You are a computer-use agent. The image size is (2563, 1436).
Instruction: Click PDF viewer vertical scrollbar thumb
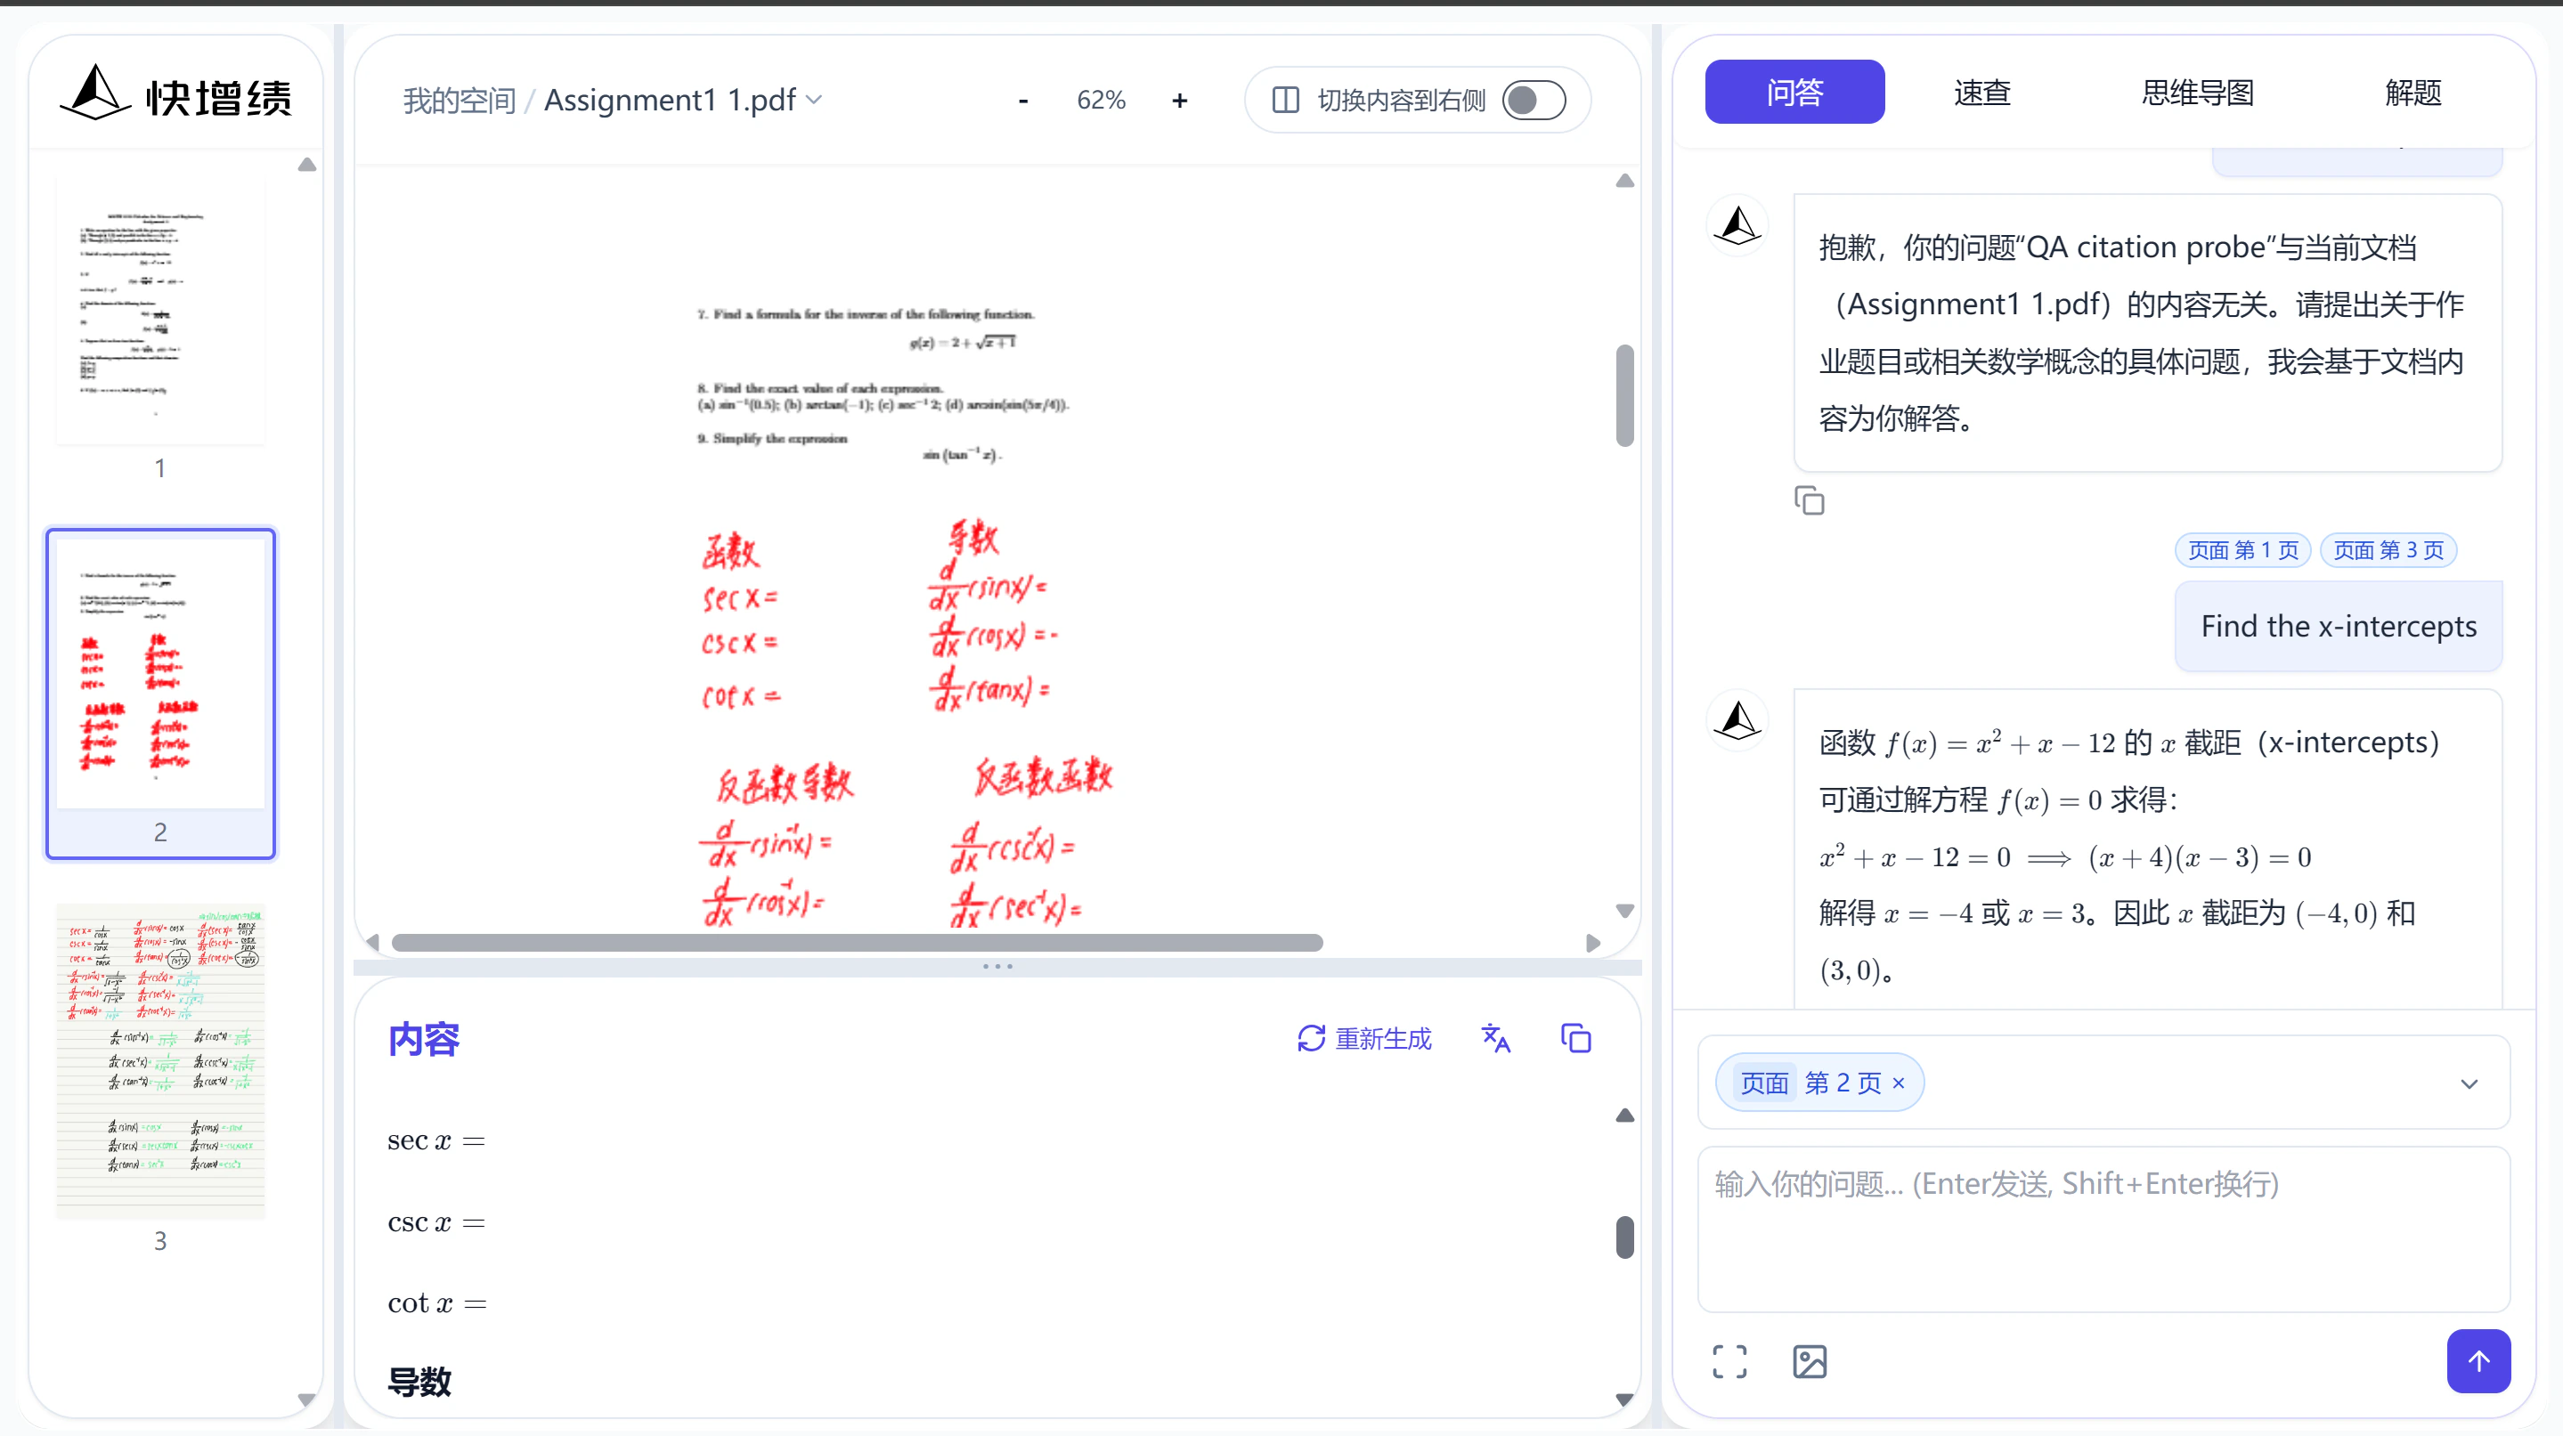pyautogui.click(x=1624, y=396)
